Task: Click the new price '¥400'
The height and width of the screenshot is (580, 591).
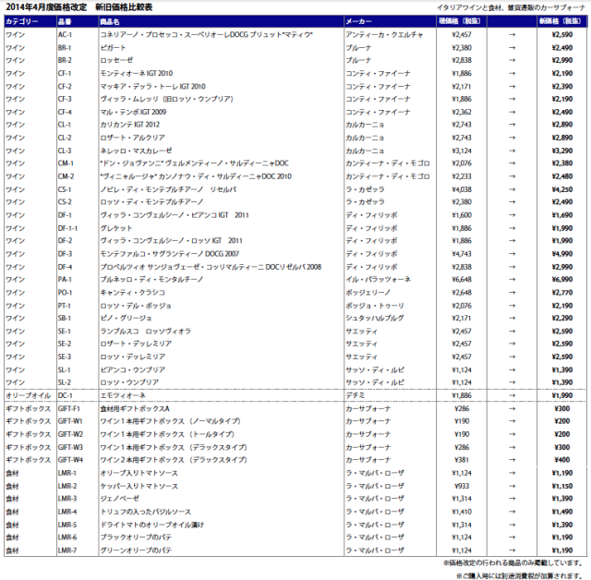Action: [562, 460]
